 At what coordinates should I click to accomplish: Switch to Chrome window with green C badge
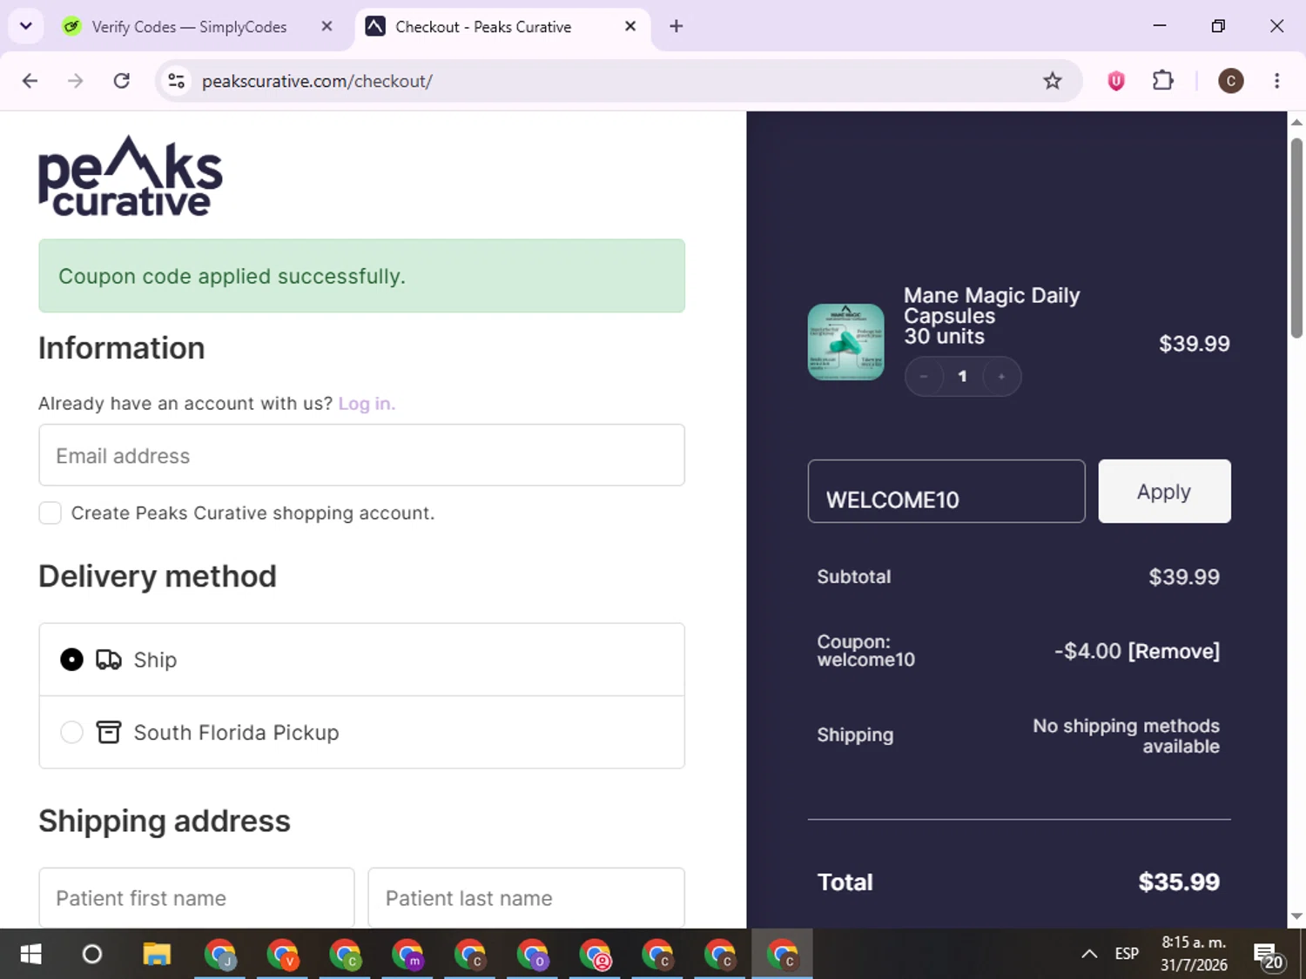click(x=345, y=955)
